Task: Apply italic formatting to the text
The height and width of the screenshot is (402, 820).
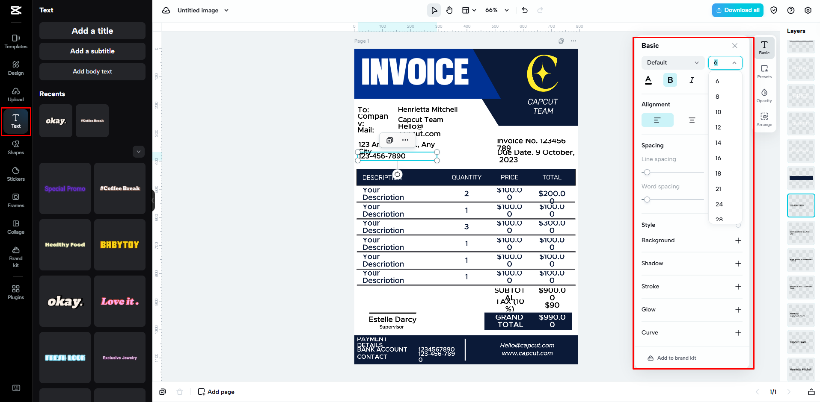Action: click(692, 80)
